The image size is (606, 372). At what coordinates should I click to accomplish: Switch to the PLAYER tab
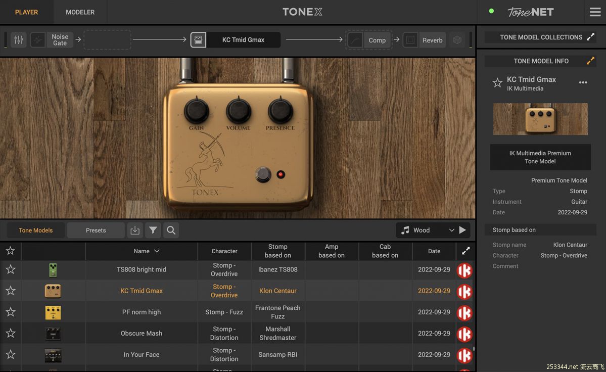[26, 12]
